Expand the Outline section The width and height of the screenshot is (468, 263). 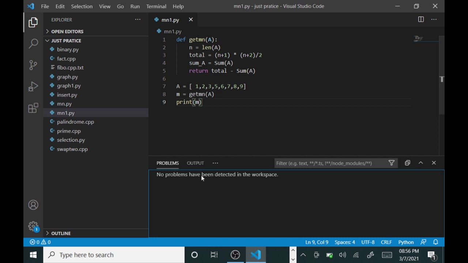pos(61,233)
